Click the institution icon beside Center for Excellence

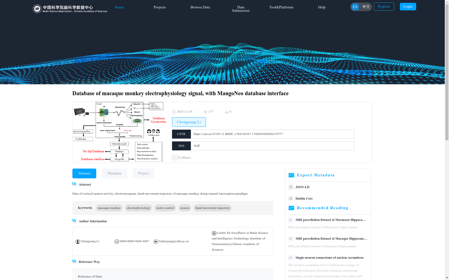tap(214, 233)
